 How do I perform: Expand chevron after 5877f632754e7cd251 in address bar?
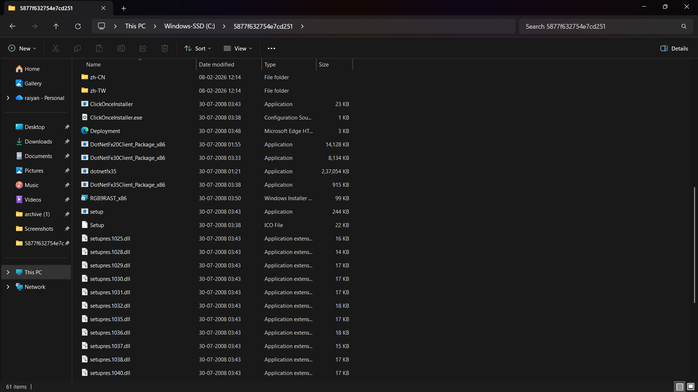coord(302,26)
